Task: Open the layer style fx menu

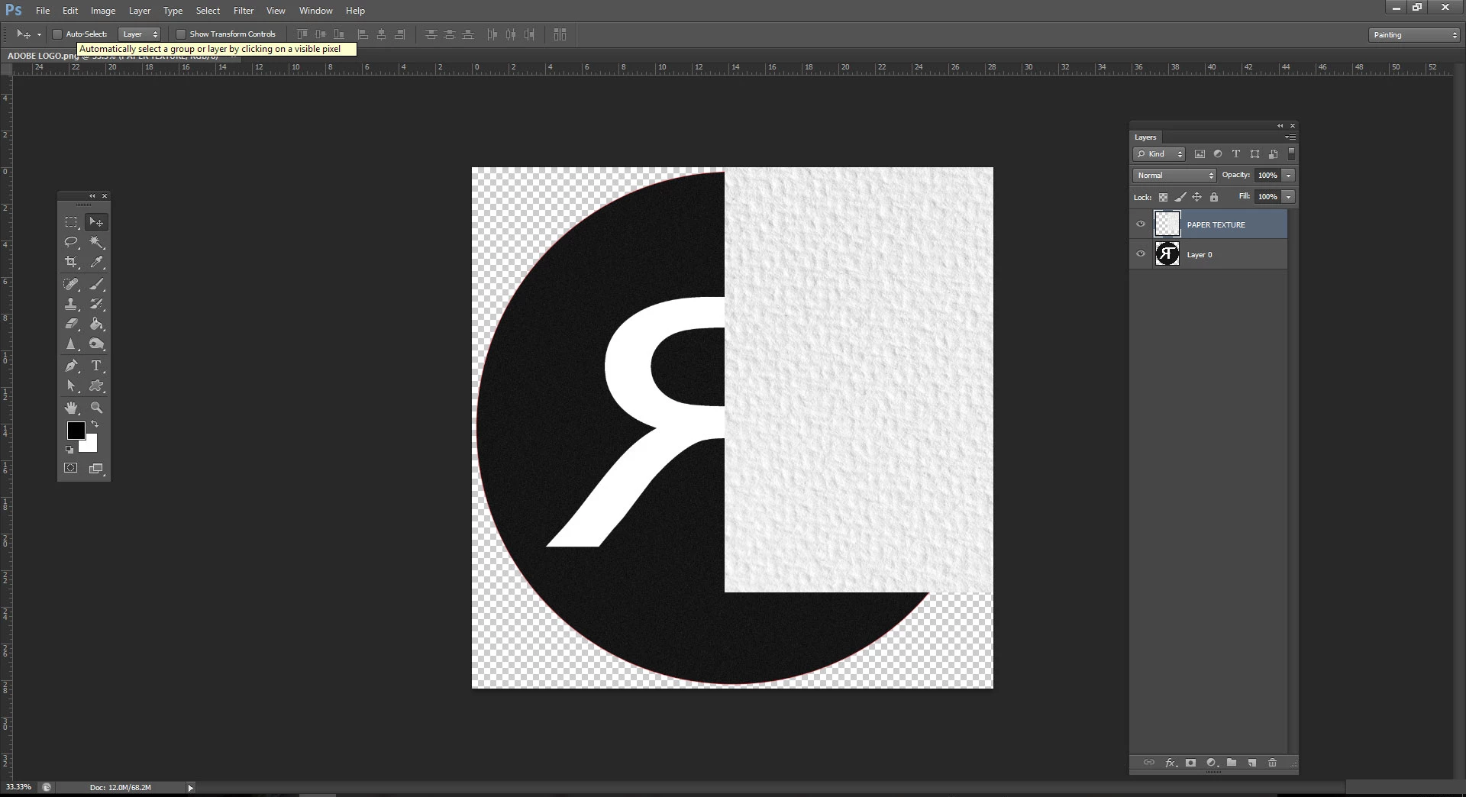Action: [x=1171, y=763]
